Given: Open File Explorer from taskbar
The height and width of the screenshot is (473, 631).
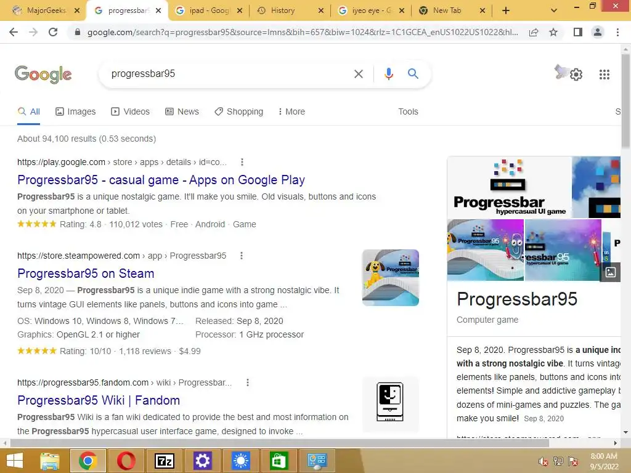Looking at the screenshot, I should 49,461.
